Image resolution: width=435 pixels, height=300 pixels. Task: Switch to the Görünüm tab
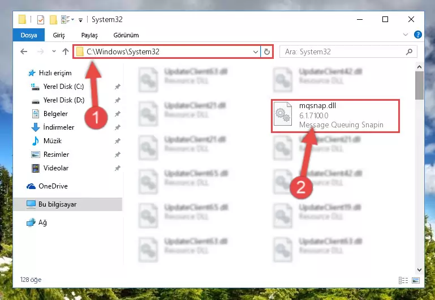(x=126, y=35)
